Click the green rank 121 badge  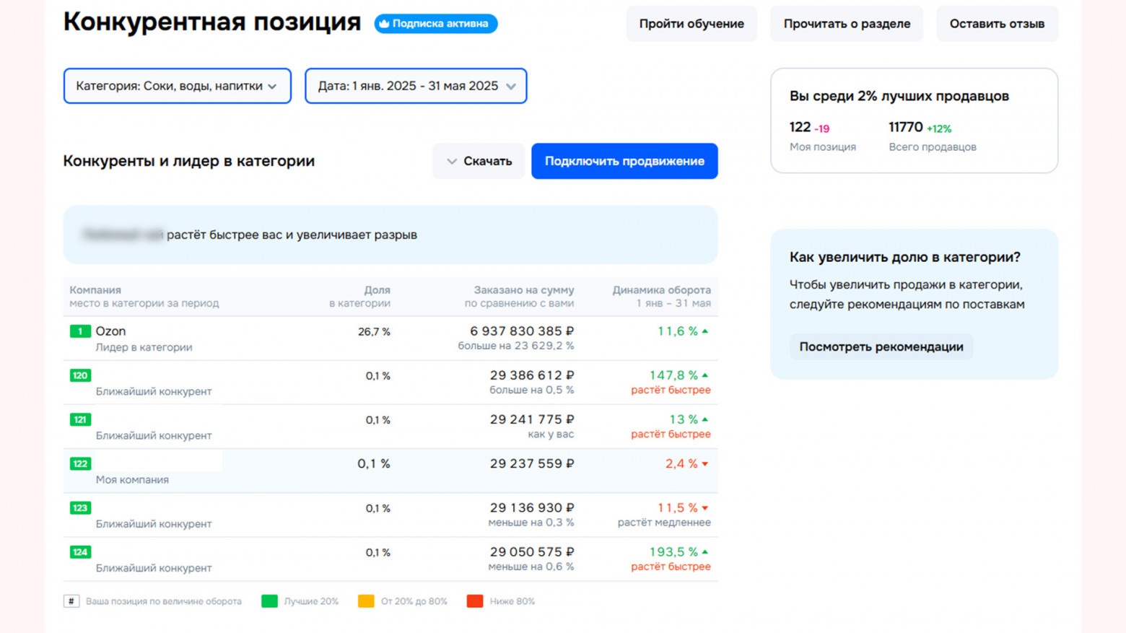(x=80, y=419)
